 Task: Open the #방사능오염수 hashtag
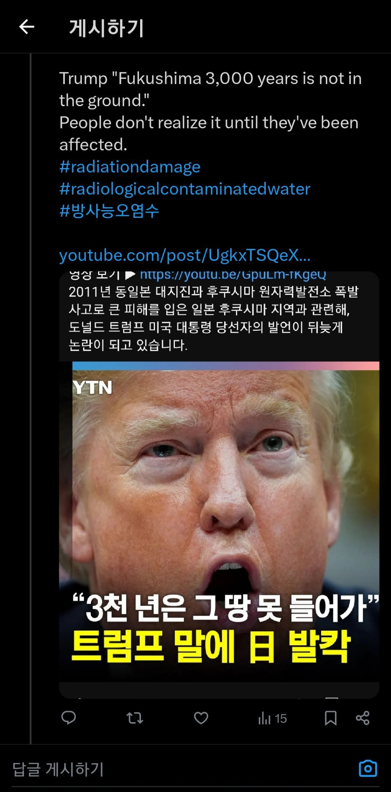(x=109, y=211)
